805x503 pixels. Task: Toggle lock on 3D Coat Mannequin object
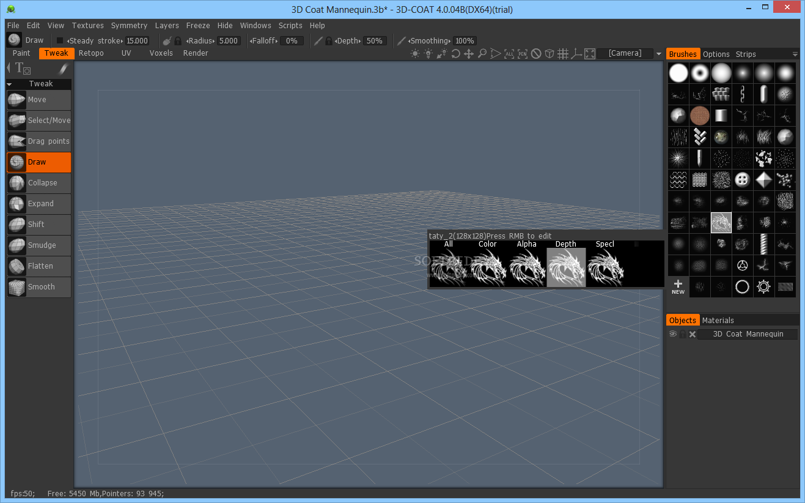683,334
